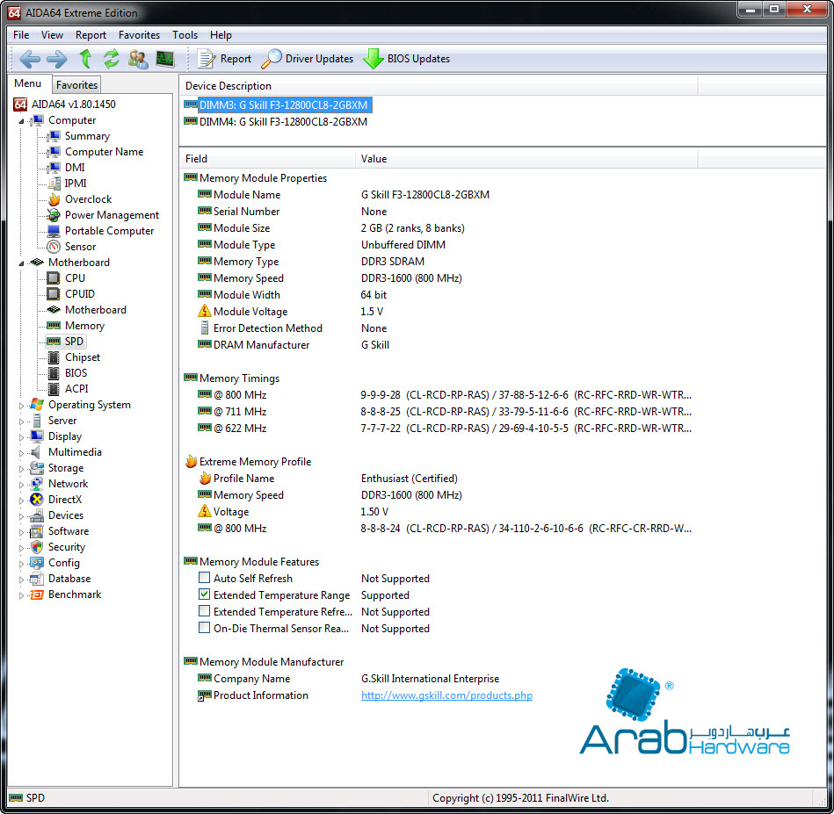
Task: Switch to the Favorites tab
Action: [x=77, y=85]
